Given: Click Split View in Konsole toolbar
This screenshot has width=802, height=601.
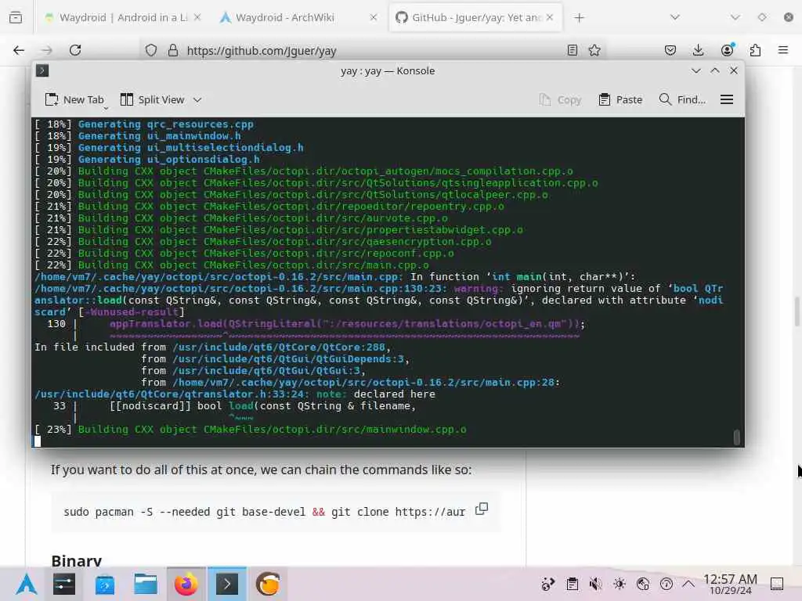Looking at the screenshot, I should pyautogui.click(x=153, y=99).
